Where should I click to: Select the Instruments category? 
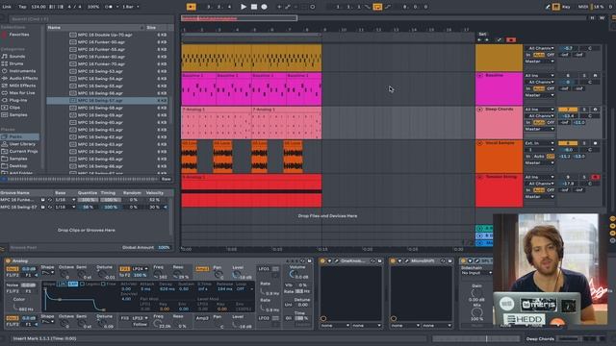click(x=22, y=71)
